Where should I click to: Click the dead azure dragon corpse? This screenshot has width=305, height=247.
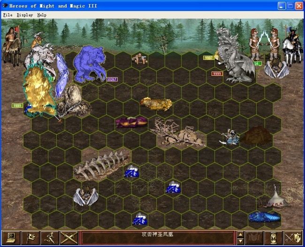pos(264,217)
